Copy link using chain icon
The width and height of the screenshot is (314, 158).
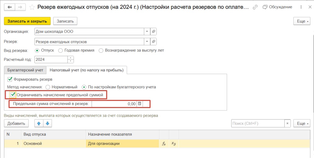coord(255,7)
